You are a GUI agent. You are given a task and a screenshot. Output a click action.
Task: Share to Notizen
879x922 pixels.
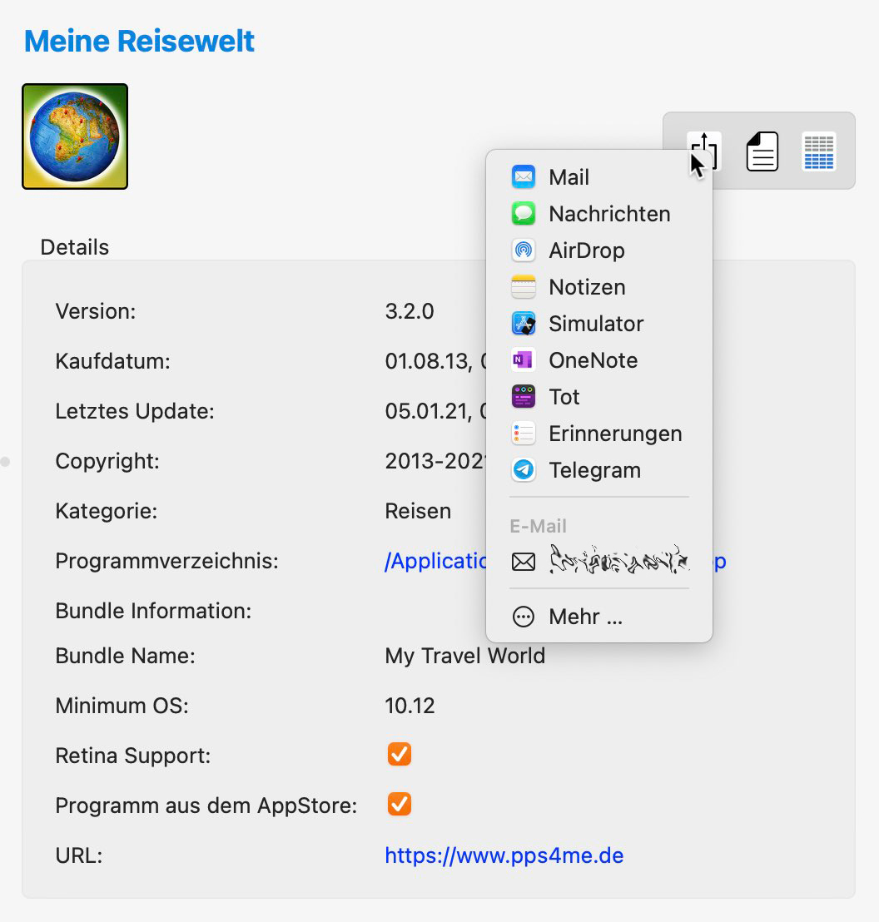point(599,287)
